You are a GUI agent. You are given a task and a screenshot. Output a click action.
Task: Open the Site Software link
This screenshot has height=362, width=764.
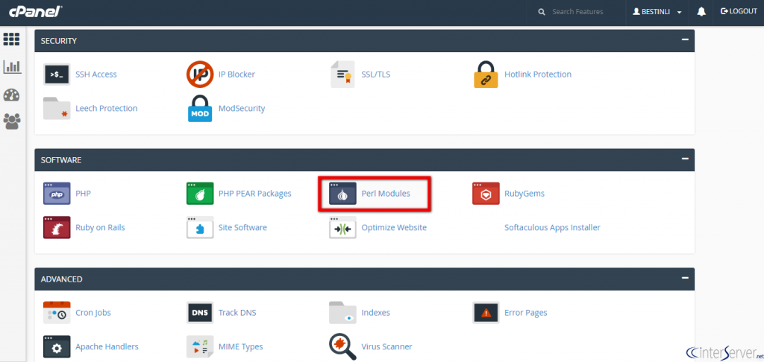point(242,227)
